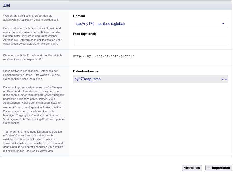Click the Pfad (optional) input field
233x182 pixels.
tap(151, 41)
